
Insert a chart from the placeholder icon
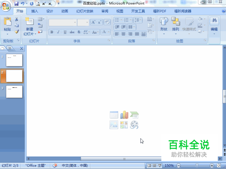[124, 115]
